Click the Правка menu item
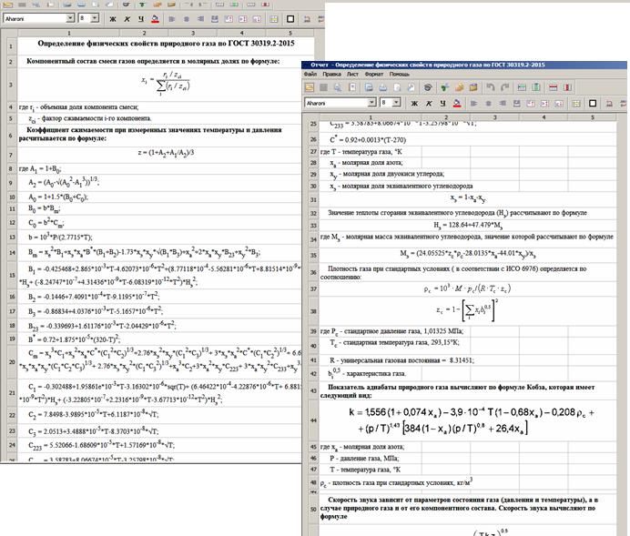630x536 pixels. [332, 76]
